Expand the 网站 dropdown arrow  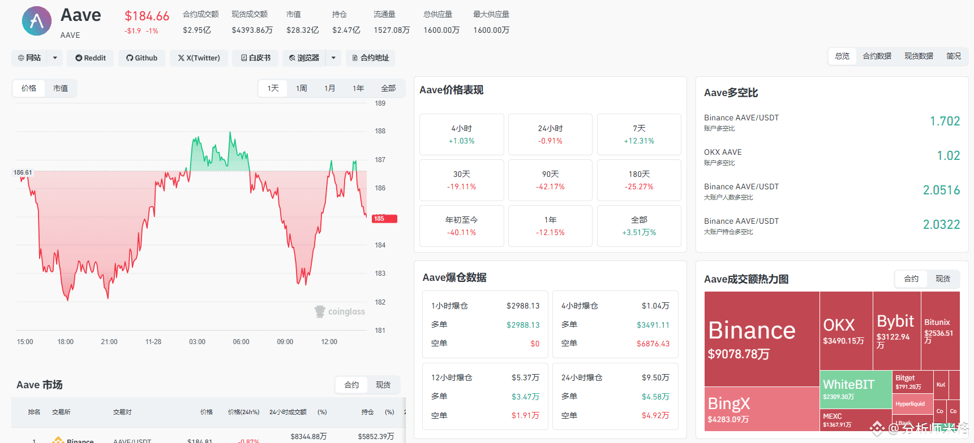(x=55, y=58)
